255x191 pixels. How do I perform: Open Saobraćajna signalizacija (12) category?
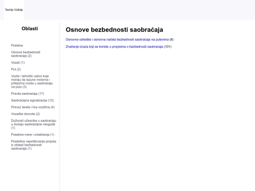click(x=33, y=100)
